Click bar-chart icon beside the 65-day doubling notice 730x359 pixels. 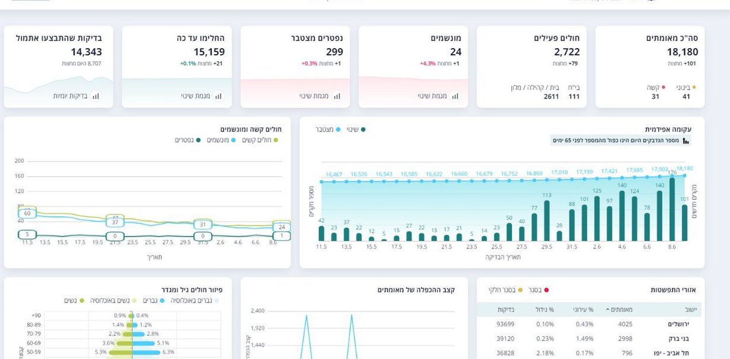pyautogui.click(x=685, y=141)
